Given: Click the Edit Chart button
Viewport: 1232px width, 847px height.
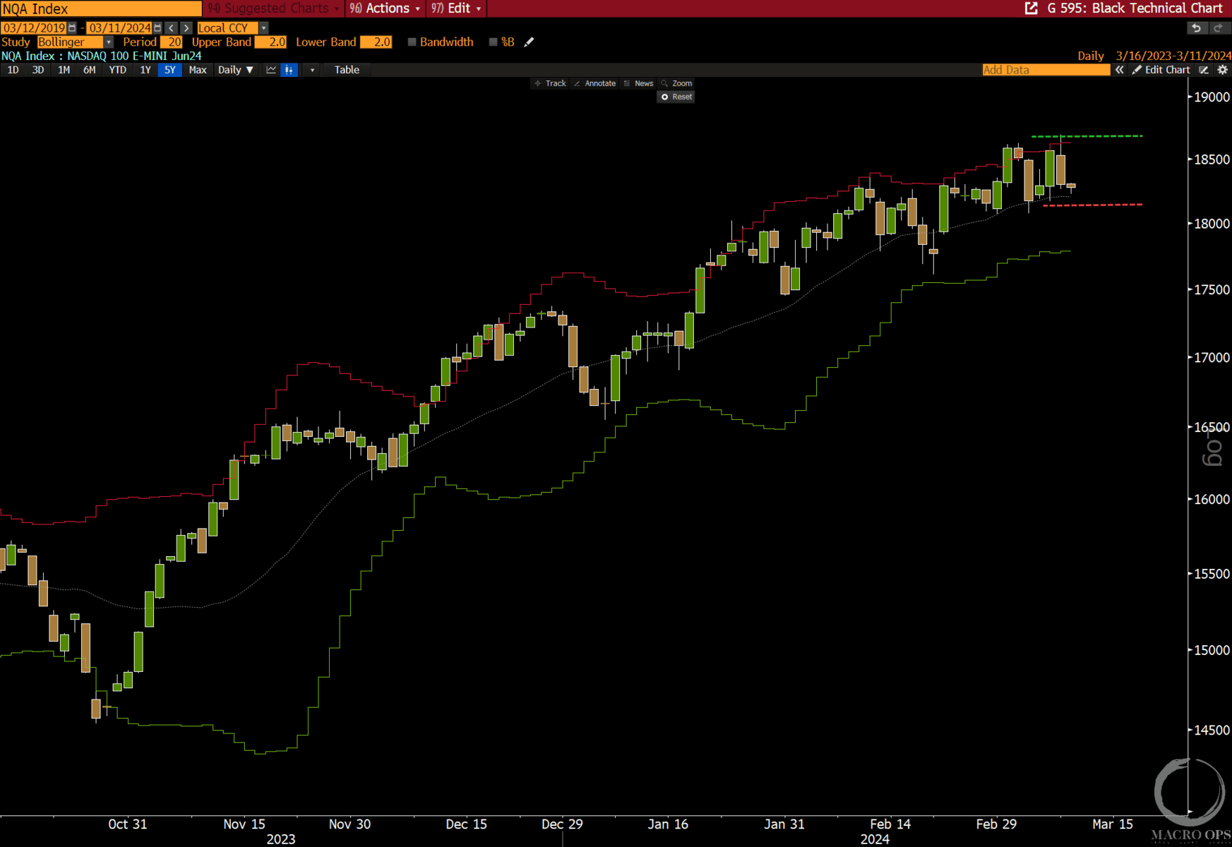Looking at the screenshot, I should [1161, 70].
